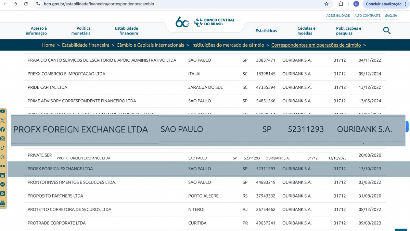
Task: Select PREXX COMERCIO E IMPORTACAO LTDA name
Action: 66,74
